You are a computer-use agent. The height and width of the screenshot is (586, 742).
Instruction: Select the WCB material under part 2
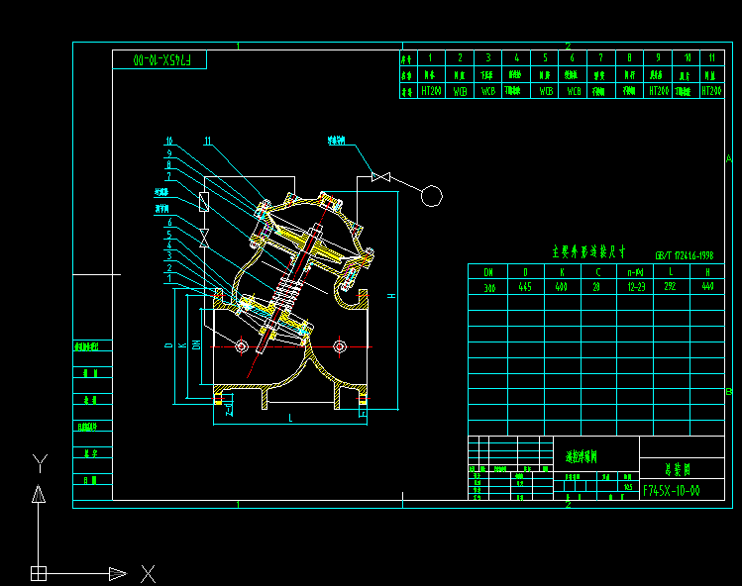pyautogui.click(x=460, y=91)
